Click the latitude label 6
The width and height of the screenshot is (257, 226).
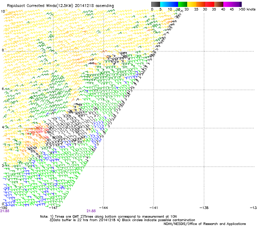[3, 89]
